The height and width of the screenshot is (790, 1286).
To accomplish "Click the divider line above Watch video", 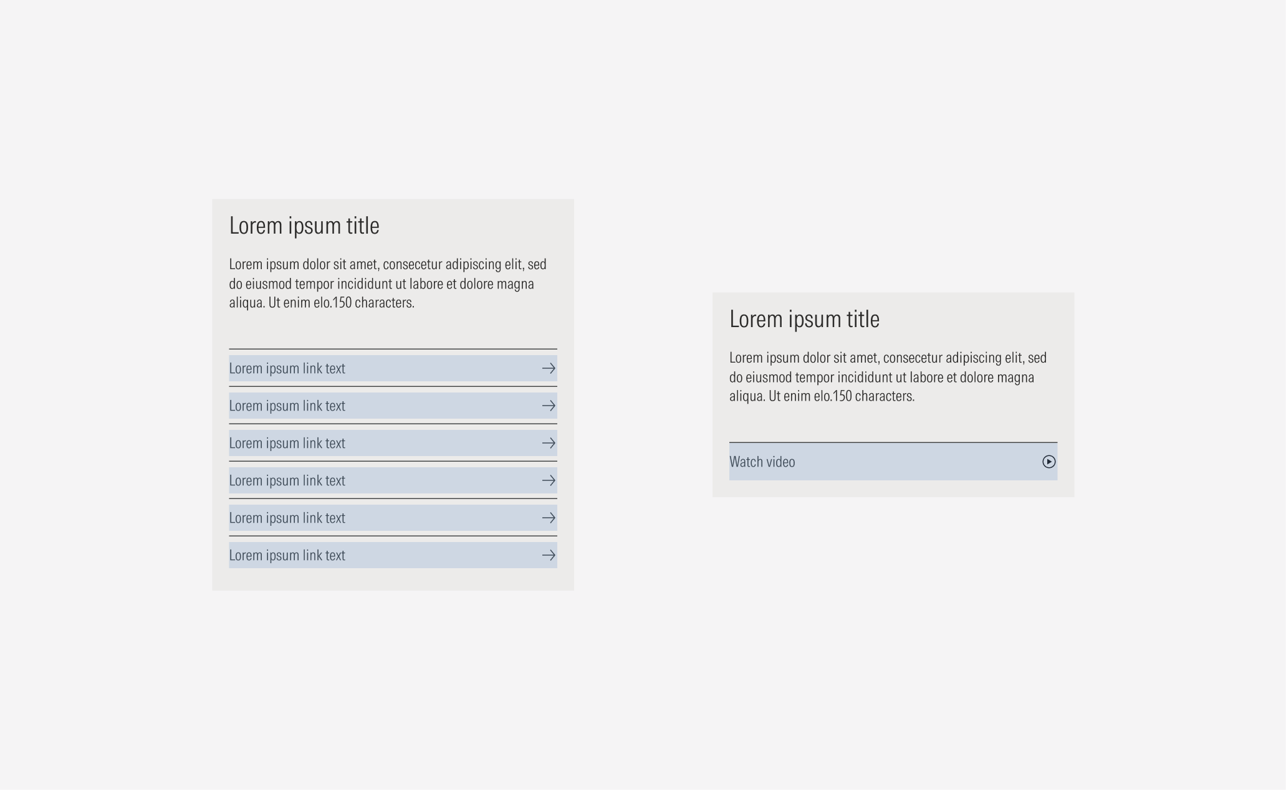I will [893, 443].
